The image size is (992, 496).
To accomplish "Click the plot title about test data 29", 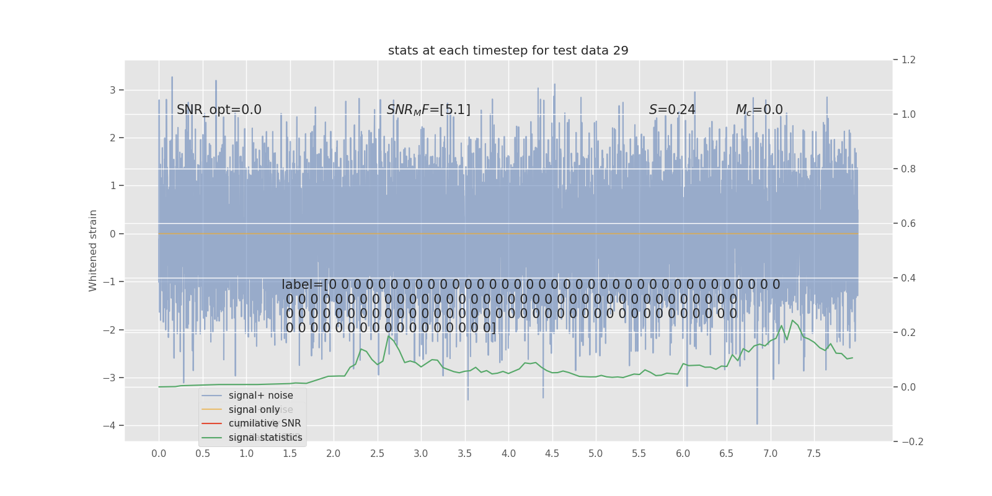I will pos(508,51).
